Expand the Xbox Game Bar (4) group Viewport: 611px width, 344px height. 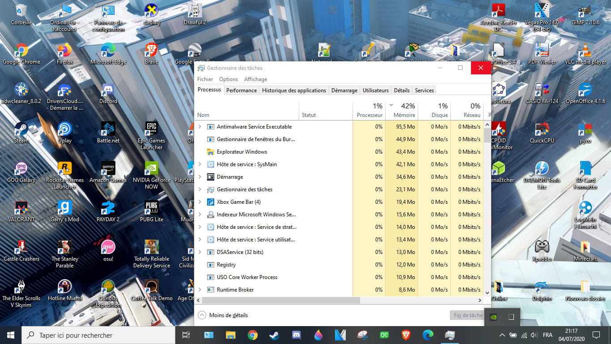coord(200,202)
